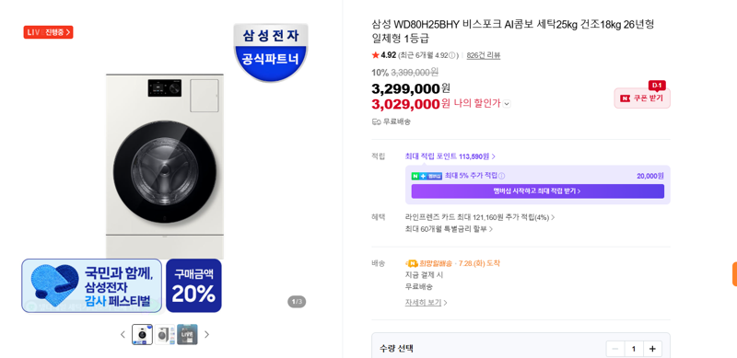This screenshot has width=737, height=358.
Task: Expand 나의 할인가 dropdown arrow
Action: [x=506, y=104]
